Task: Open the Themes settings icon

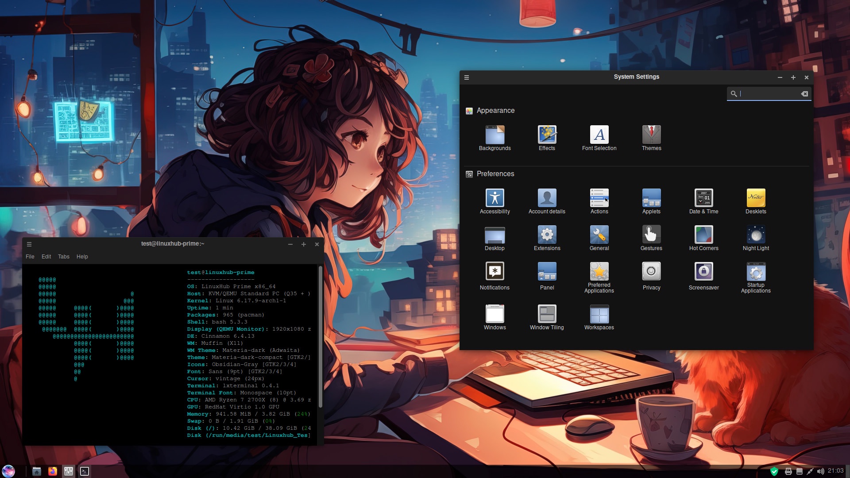Action: click(x=651, y=135)
